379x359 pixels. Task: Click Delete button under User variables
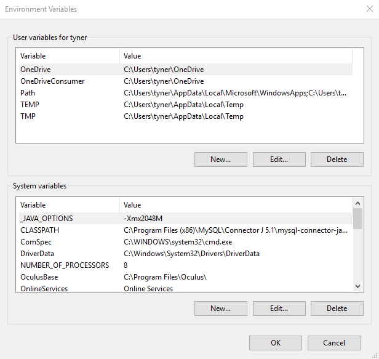click(337, 159)
